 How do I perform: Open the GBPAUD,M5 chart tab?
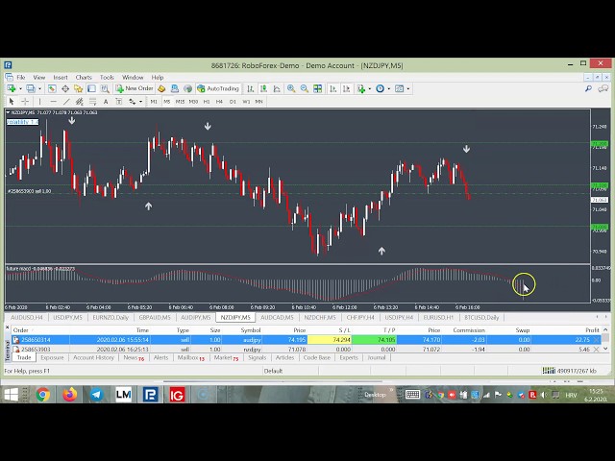pyautogui.click(x=154, y=317)
